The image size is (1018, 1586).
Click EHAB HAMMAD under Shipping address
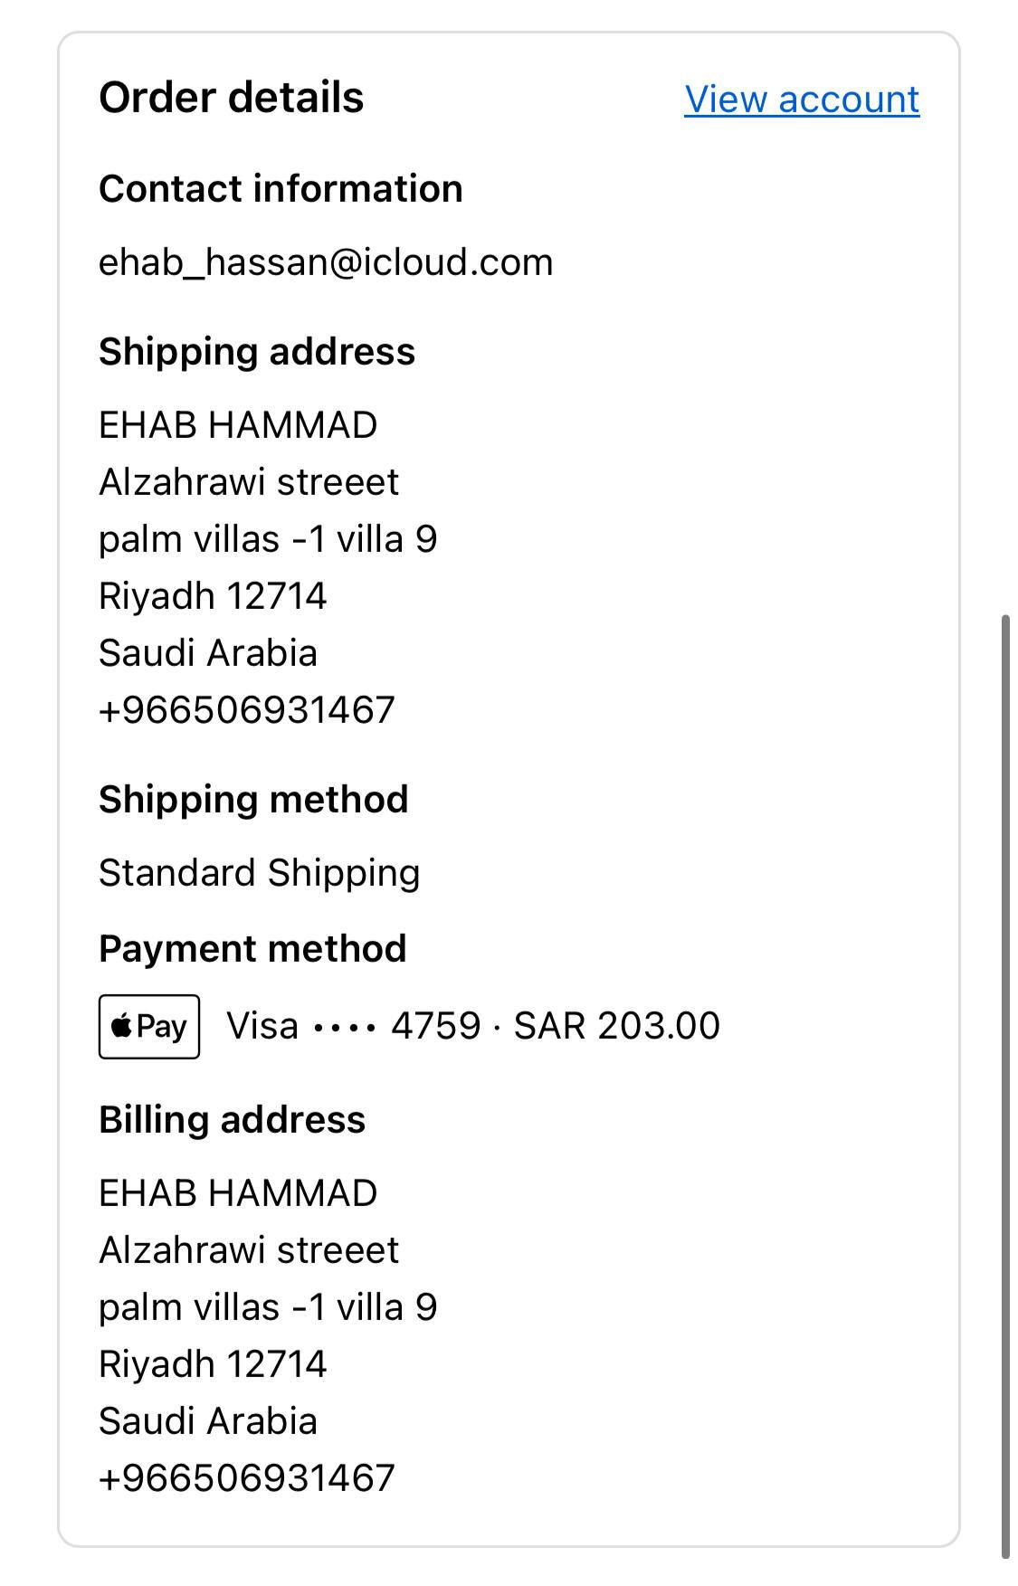(x=238, y=425)
